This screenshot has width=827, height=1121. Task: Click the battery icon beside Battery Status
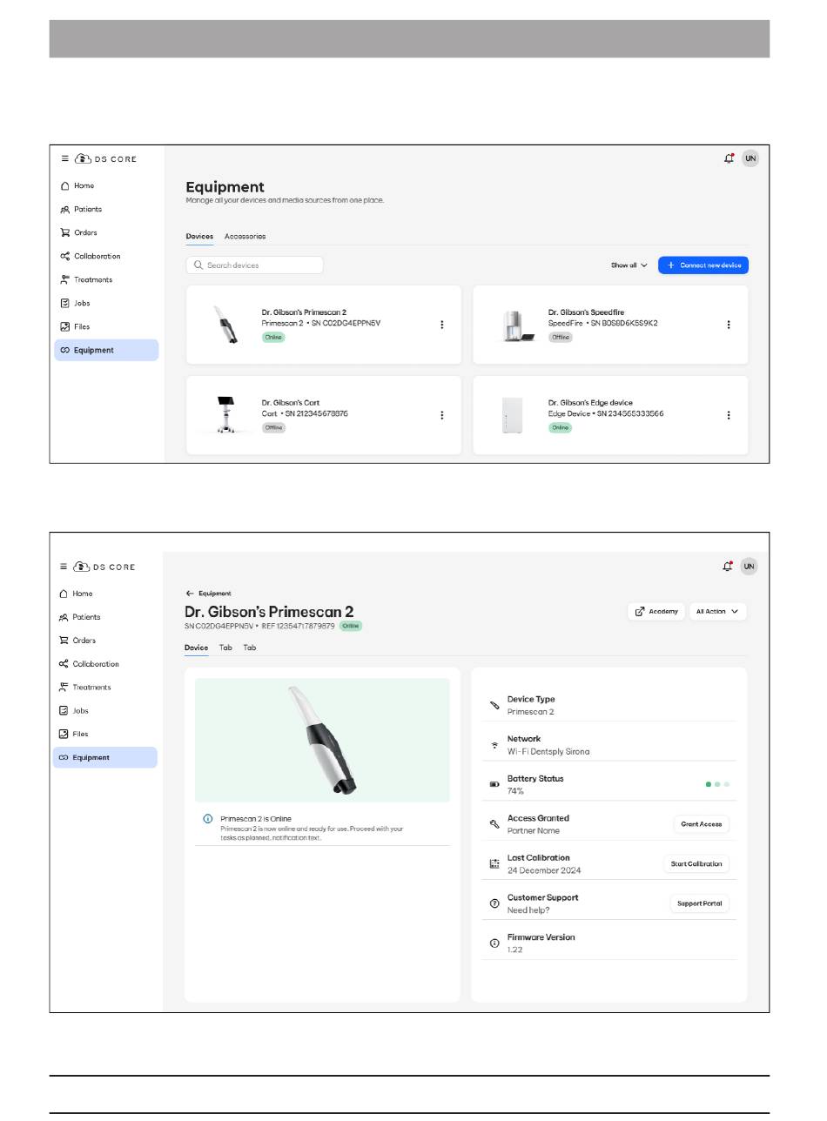(494, 784)
